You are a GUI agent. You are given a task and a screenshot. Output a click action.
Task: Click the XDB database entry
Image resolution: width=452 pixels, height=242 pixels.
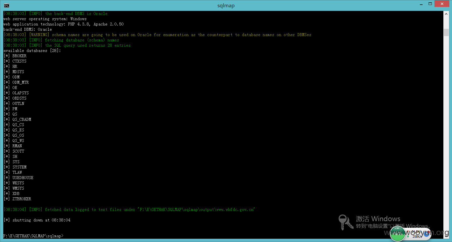click(x=12, y=194)
